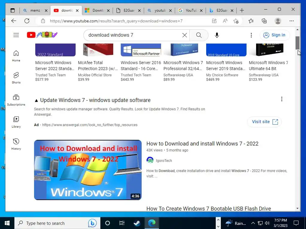The height and width of the screenshot is (229, 306).
Task: View site information lock icon
Action: (43, 21)
